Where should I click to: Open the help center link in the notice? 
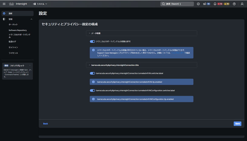[178, 53]
